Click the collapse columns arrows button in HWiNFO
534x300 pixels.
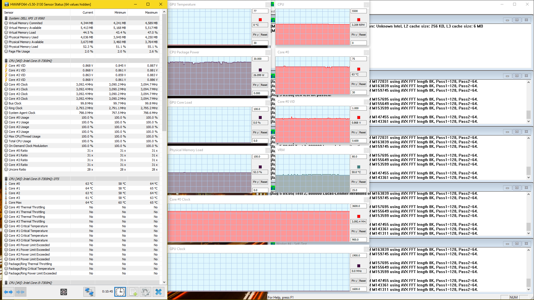coord(20,292)
